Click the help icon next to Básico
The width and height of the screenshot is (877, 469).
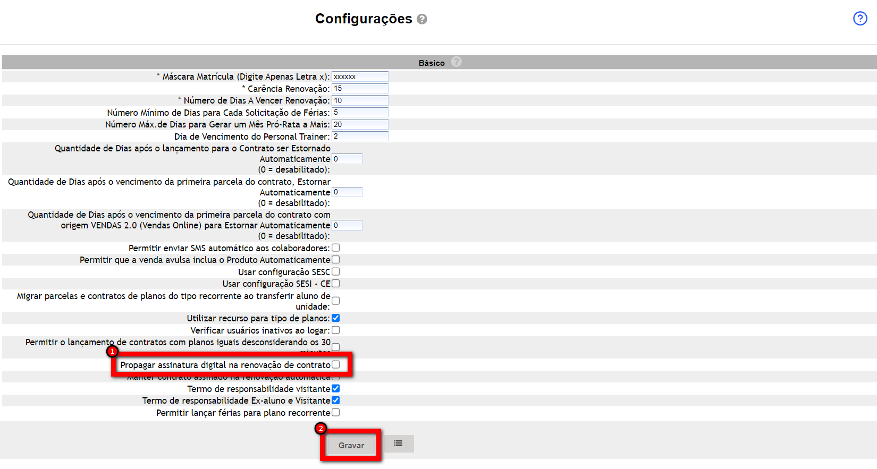point(456,62)
